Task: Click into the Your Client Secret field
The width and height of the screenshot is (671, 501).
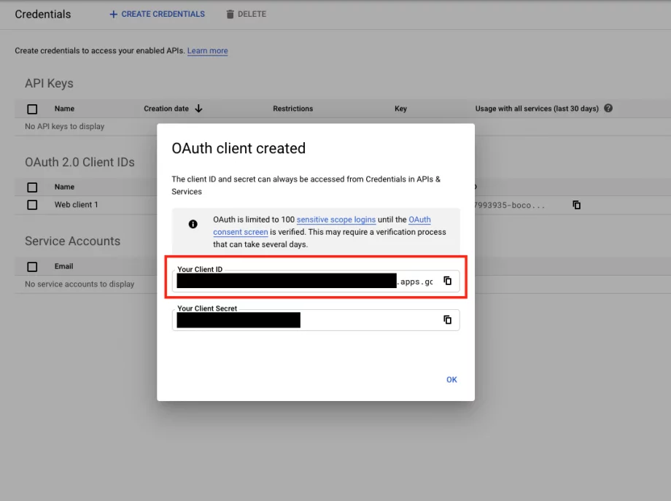Action: pos(316,320)
